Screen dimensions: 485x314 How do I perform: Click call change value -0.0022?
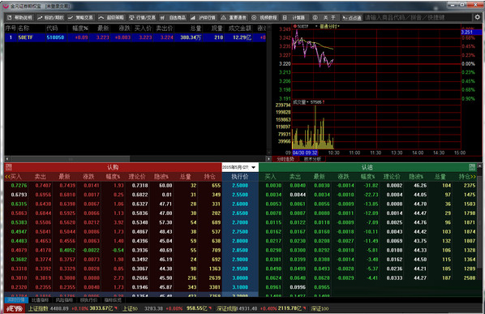(91, 250)
